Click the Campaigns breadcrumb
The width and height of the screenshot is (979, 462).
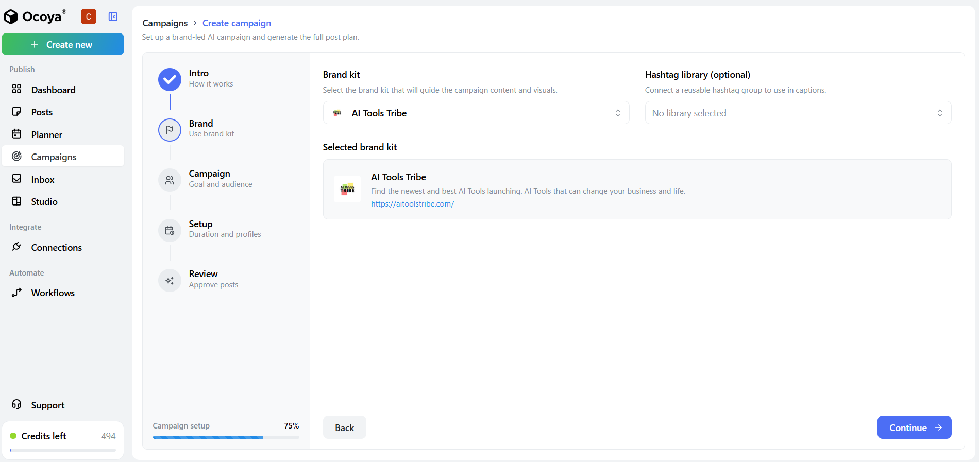click(165, 23)
